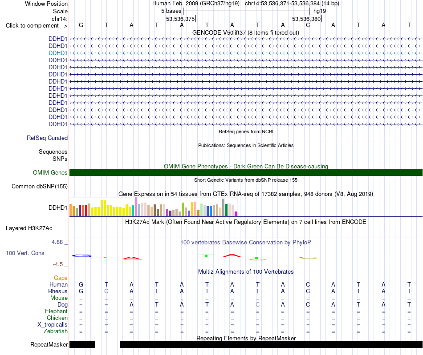Click 'Publications: Sequences in Scientific Articles' title
This screenshot has width=423, height=355.
point(246,145)
